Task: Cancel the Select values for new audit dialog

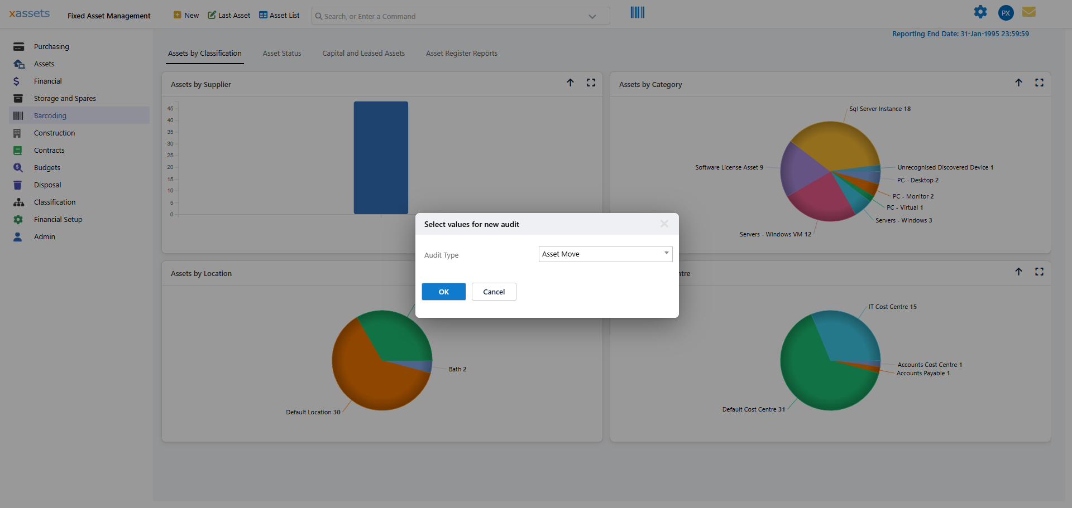Action: (x=494, y=292)
